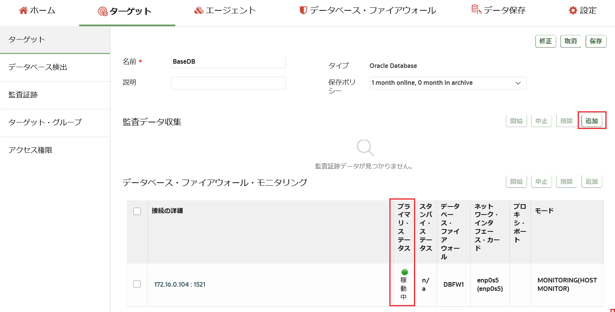The height and width of the screenshot is (312, 615).
Task: Click the 名前 field containing BaseDB
Action: click(228, 62)
